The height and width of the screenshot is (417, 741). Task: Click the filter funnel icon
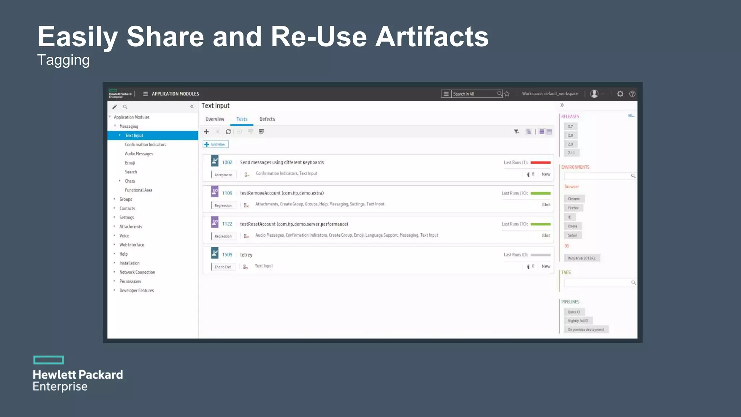pyautogui.click(x=517, y=132)
